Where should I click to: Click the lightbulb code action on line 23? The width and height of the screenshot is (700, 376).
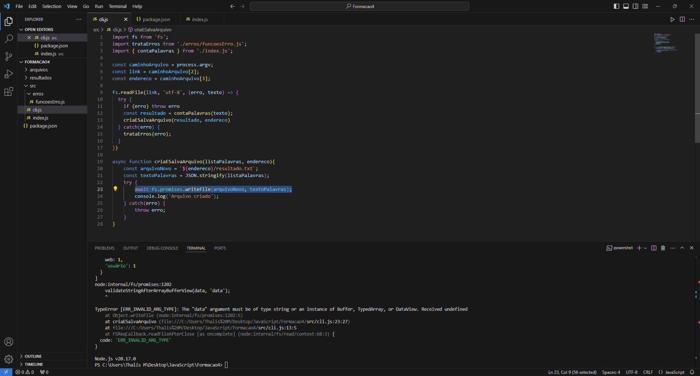click(115, 189)
